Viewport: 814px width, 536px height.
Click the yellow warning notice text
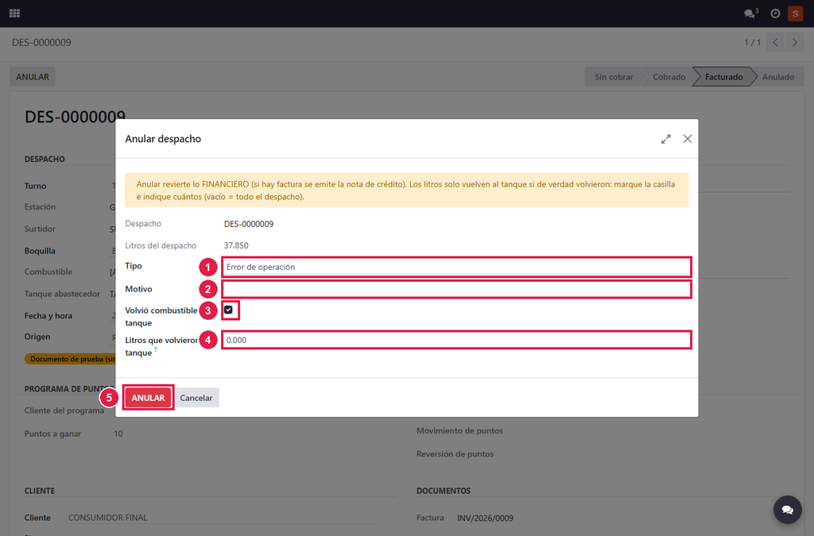[x=405, y=191]
